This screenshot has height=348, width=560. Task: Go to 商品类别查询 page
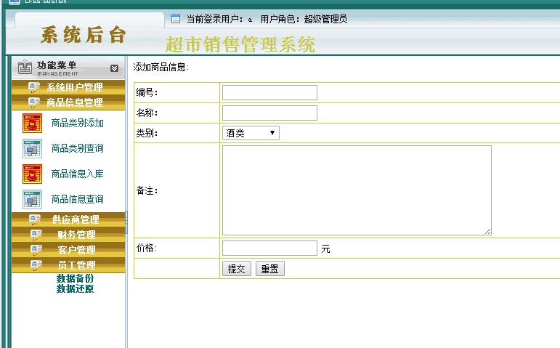pos(78,149)
